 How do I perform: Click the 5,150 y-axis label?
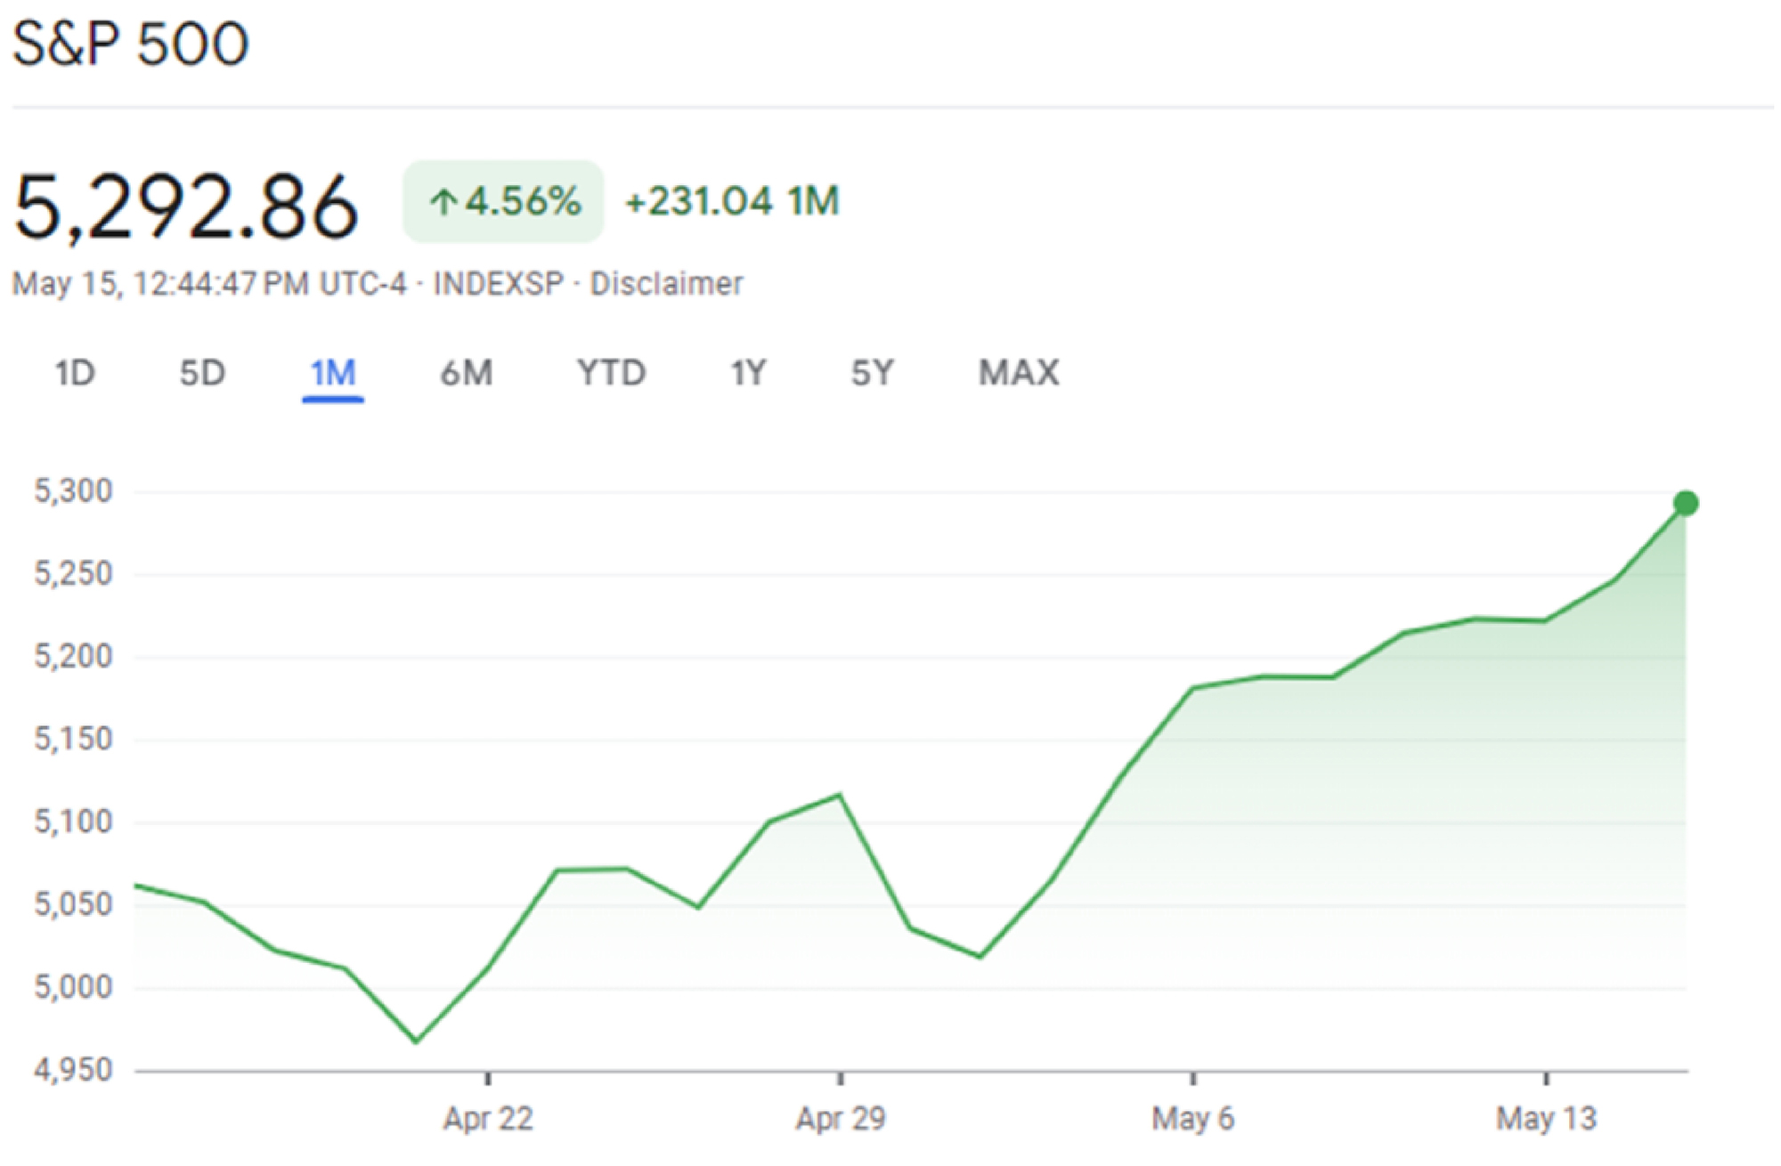click(x=74, y=739)
